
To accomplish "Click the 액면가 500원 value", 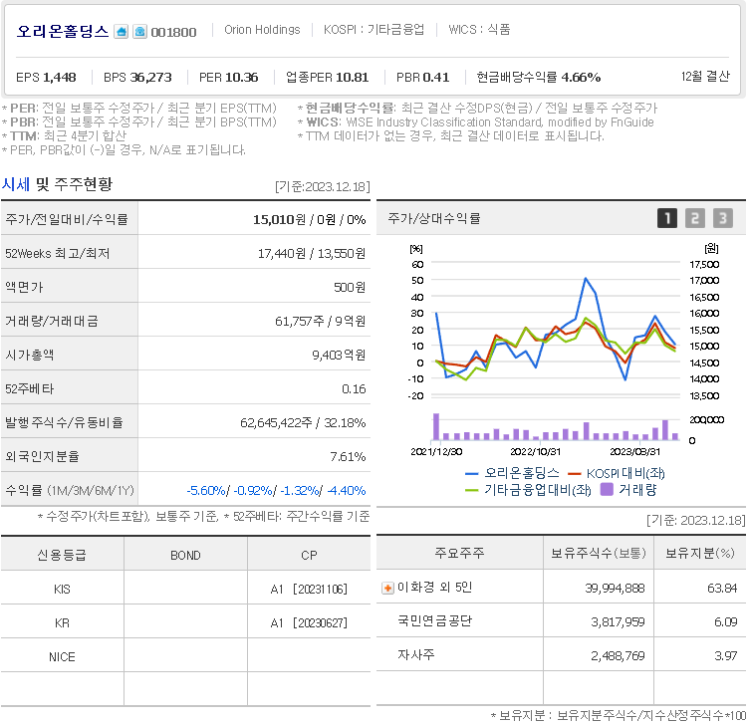I will (x=350, y=288).
